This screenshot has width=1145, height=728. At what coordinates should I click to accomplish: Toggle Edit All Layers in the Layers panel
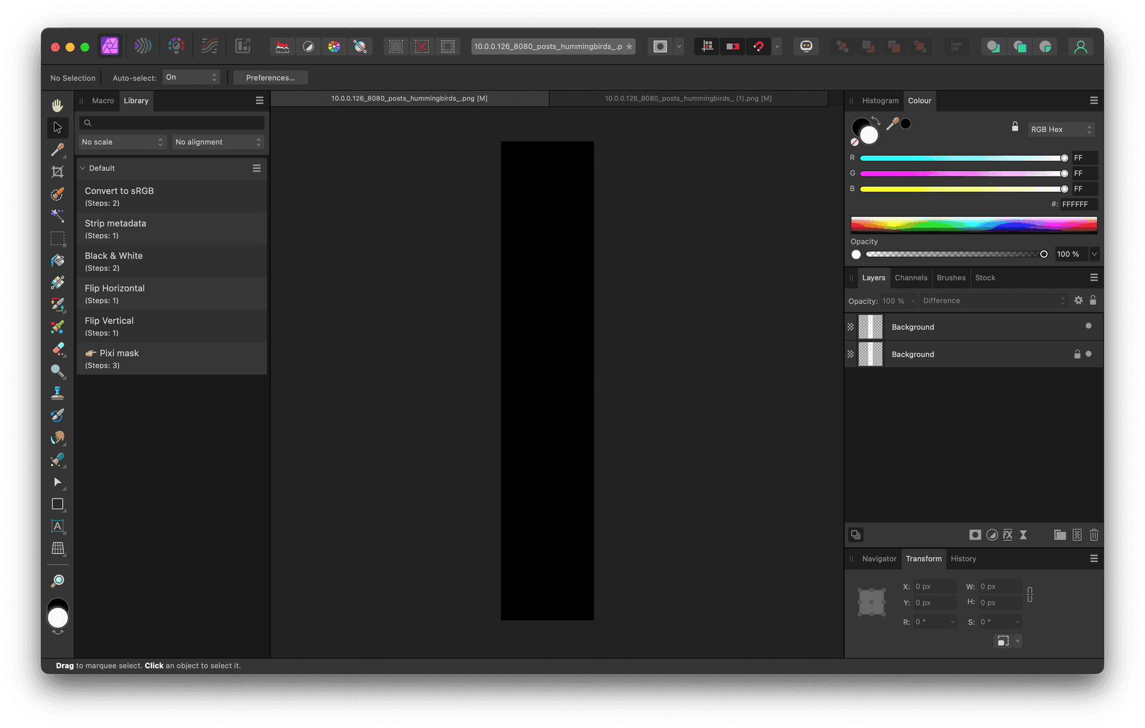[x=856, y=535]
